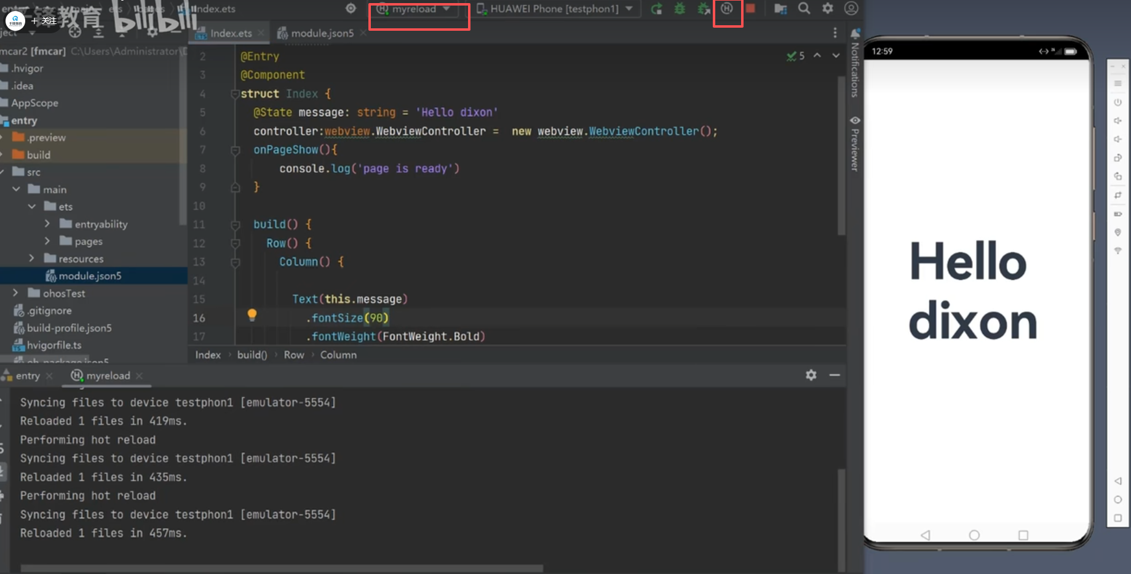Click the emulator GPS location pin icon
Viewport: 1131px width, 574px height.
point(1118,233)
